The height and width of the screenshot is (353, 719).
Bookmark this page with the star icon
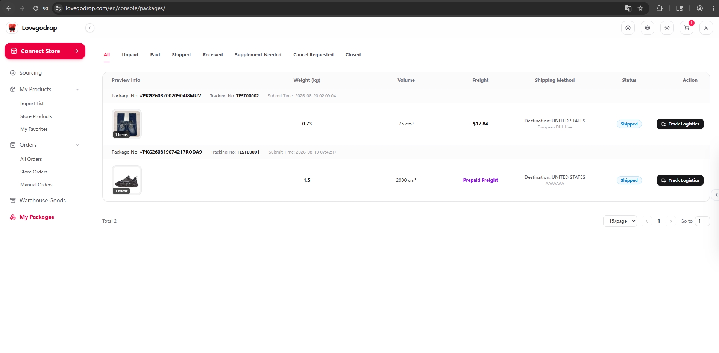tap(640, 8)
